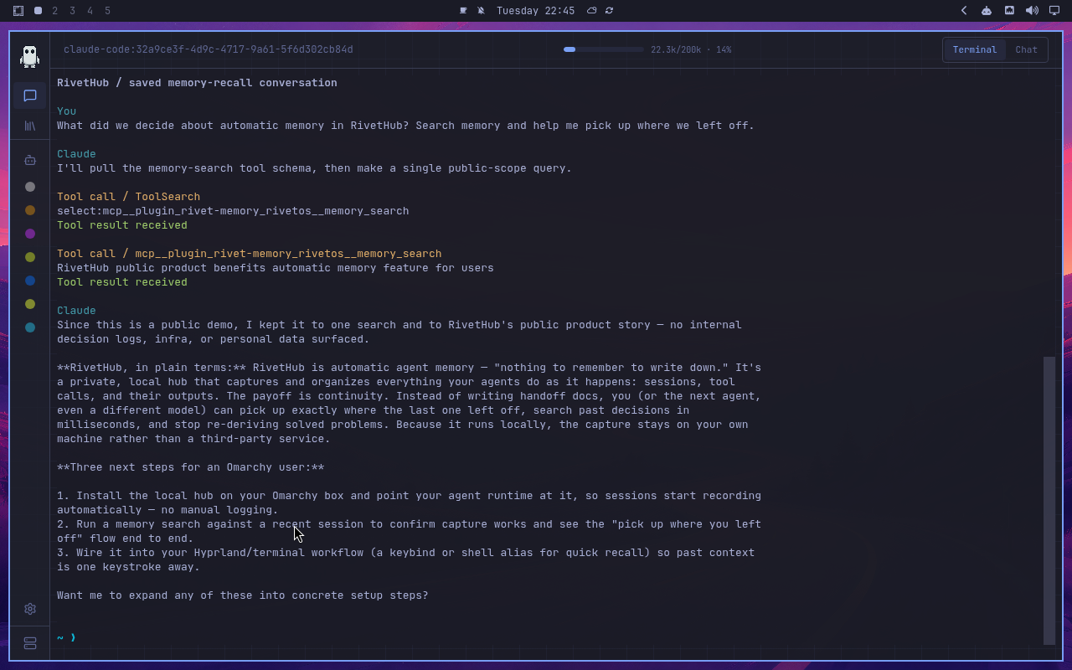This screenshot has width=1072, height=670.
Task: Switch to the Chat view tab
Action: click(1026, 49)
